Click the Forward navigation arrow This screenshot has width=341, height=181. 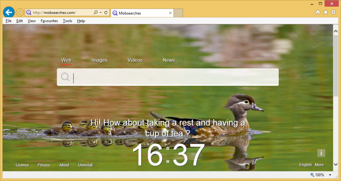[x=20, y=12]
